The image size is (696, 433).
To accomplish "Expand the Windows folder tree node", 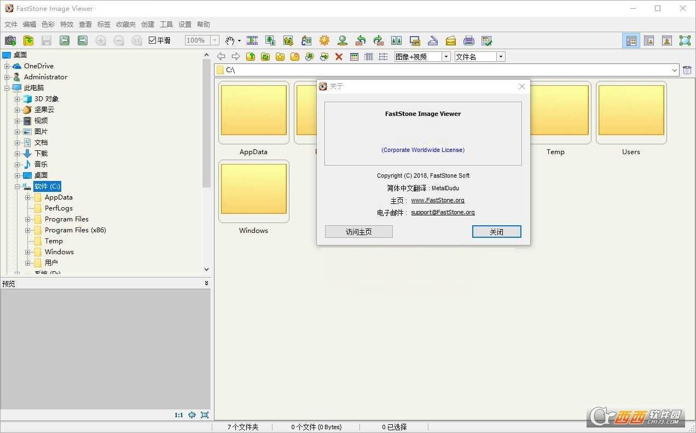I will tap(28, 252).
